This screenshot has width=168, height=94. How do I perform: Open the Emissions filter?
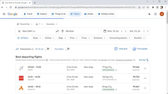coord(99,38)
